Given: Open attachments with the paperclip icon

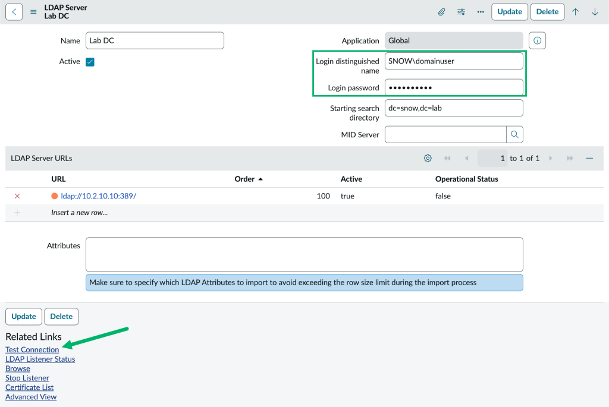Looking at the screenshot, I should click(x=442, y=12).
